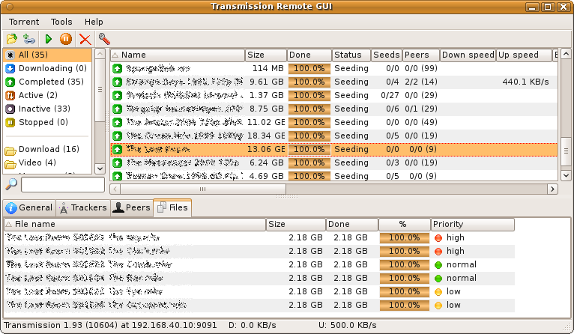Switch to the Peers tab
574x334 pixels.
click(132, 207)
